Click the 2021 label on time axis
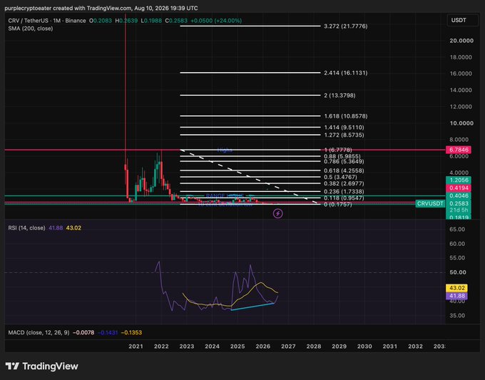The image size is (485, 380). pyautogui.click(x=136, y=346)
